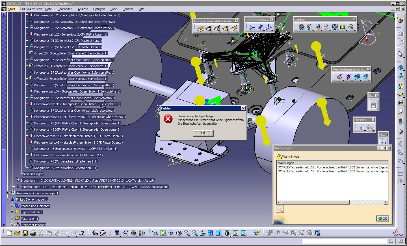
Task: Expand the Statischer Prozess tree node
Action: tap(12, 225)
